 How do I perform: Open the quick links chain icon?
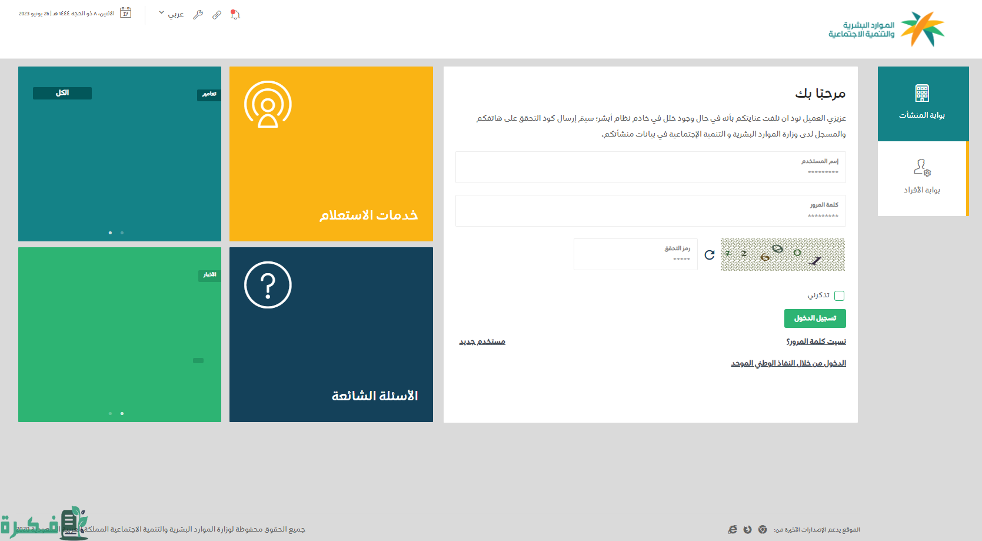(217, 15)
